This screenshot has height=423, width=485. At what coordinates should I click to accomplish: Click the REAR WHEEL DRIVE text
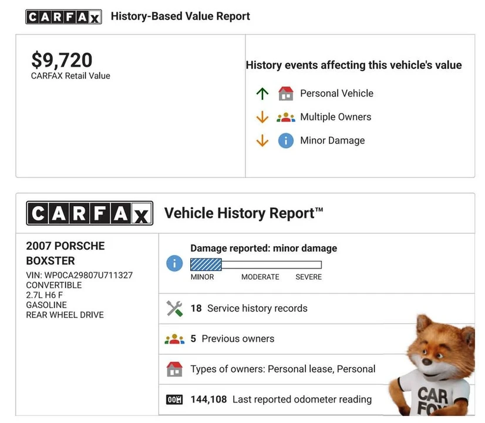click(x=65, y=315)
